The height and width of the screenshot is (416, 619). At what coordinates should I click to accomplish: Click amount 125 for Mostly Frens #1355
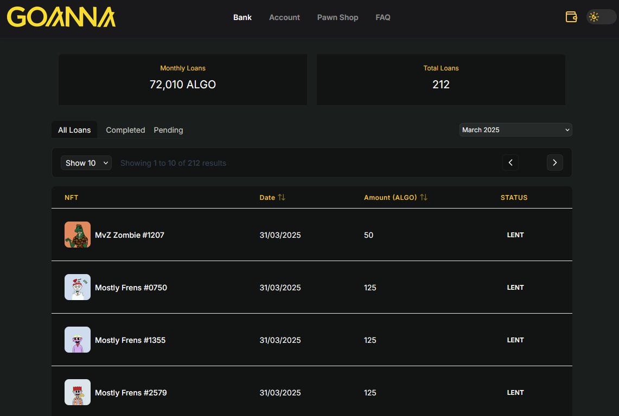[x=370, y=340]
